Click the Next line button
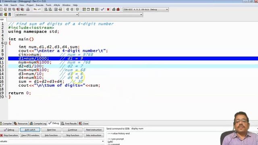 coord(51,130)
